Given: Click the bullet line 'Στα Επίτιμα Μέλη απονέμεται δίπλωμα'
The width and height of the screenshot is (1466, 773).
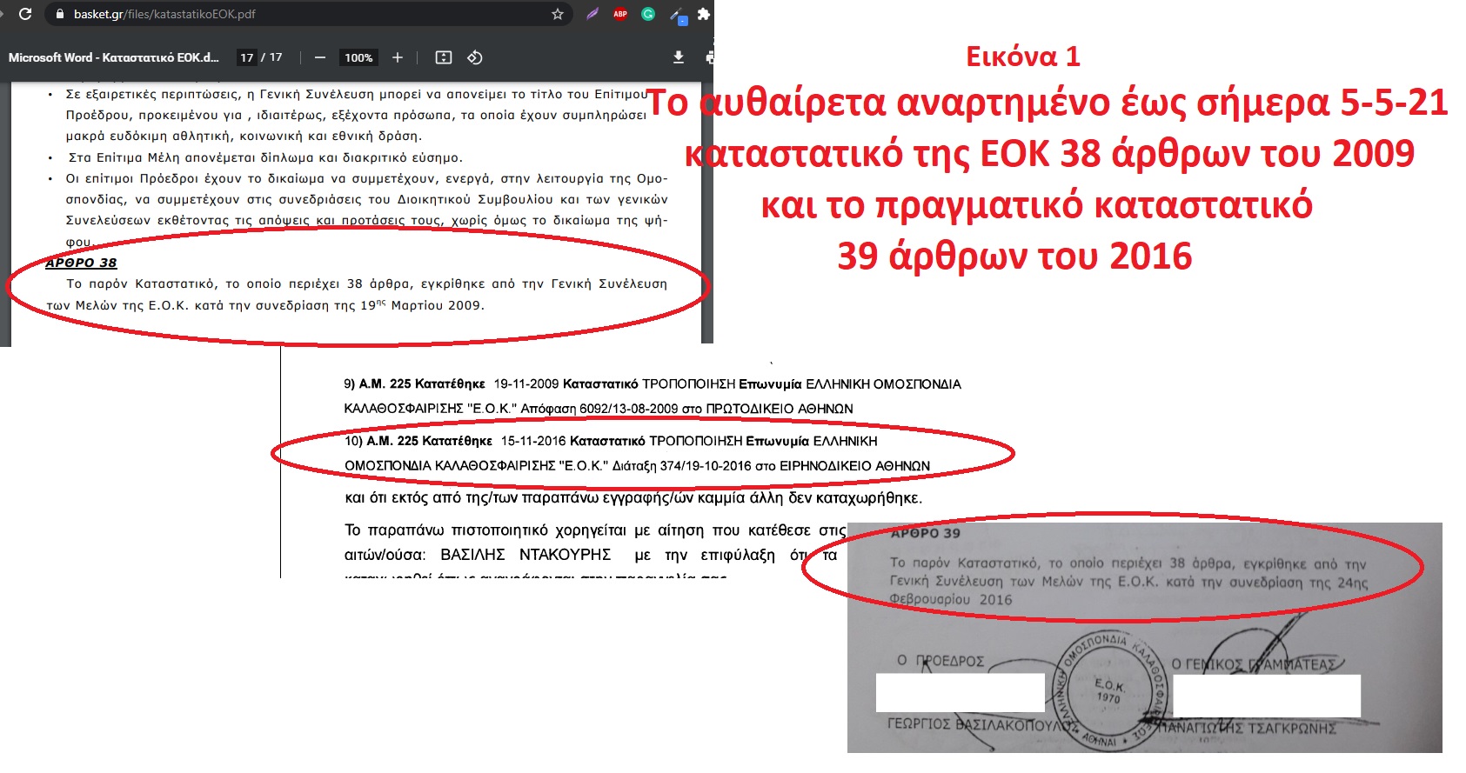Looking at the screenshot, I should pyautogui.click(x=265, y=157).
